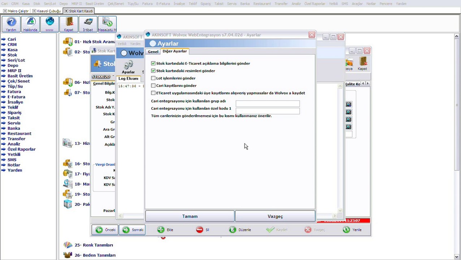
Task: Open the Kasa menu in top menu bar
Action: pos(26,4)
